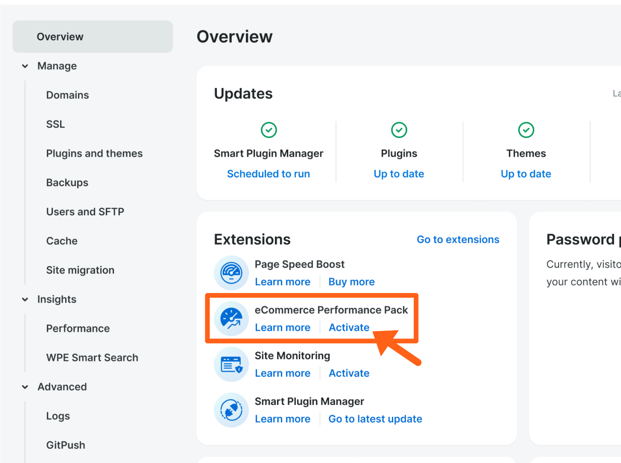Go to Backups in the sidebar
The width and height of the screenshot is (621, 463).
(x=67, y=182)
